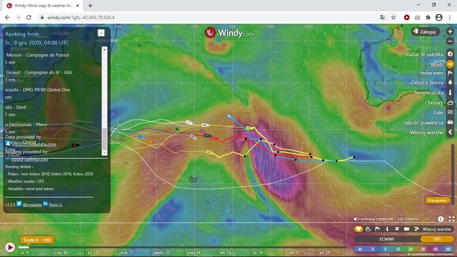Open vg2020.regadata.com link
Screen dimensions: 457x257
pos(33,145)
